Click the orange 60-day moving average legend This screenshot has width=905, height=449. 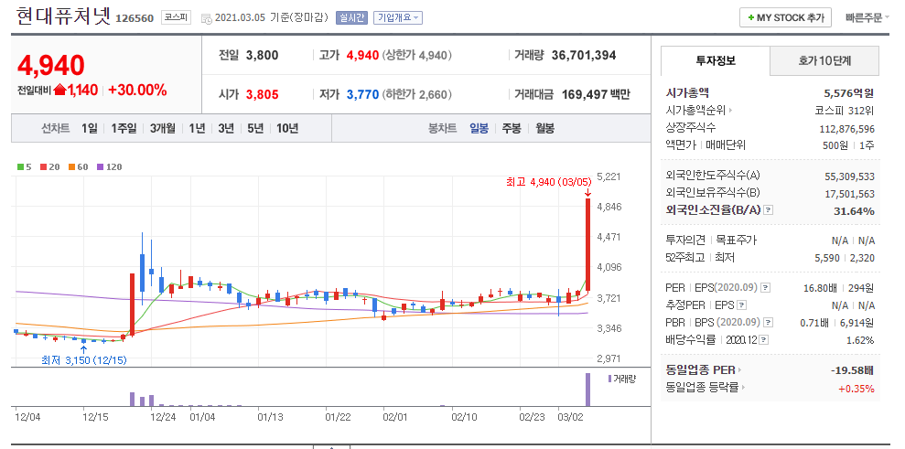[x=77, y=166]
